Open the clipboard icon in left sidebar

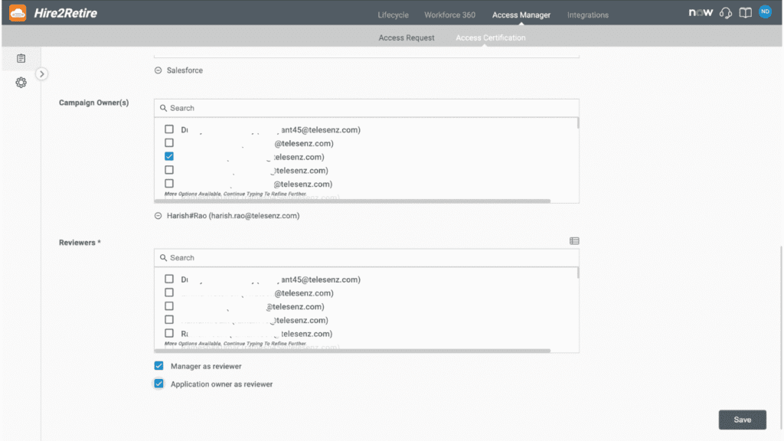(21, 58)
